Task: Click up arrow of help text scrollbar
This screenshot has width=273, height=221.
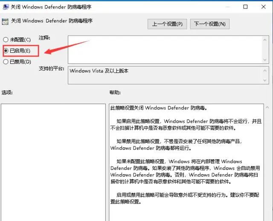Action: tap(267, 108)
